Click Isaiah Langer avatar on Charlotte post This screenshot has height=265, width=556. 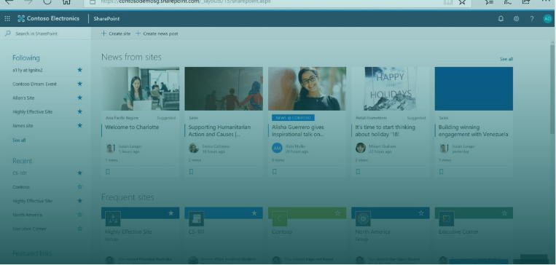[110, 148]
